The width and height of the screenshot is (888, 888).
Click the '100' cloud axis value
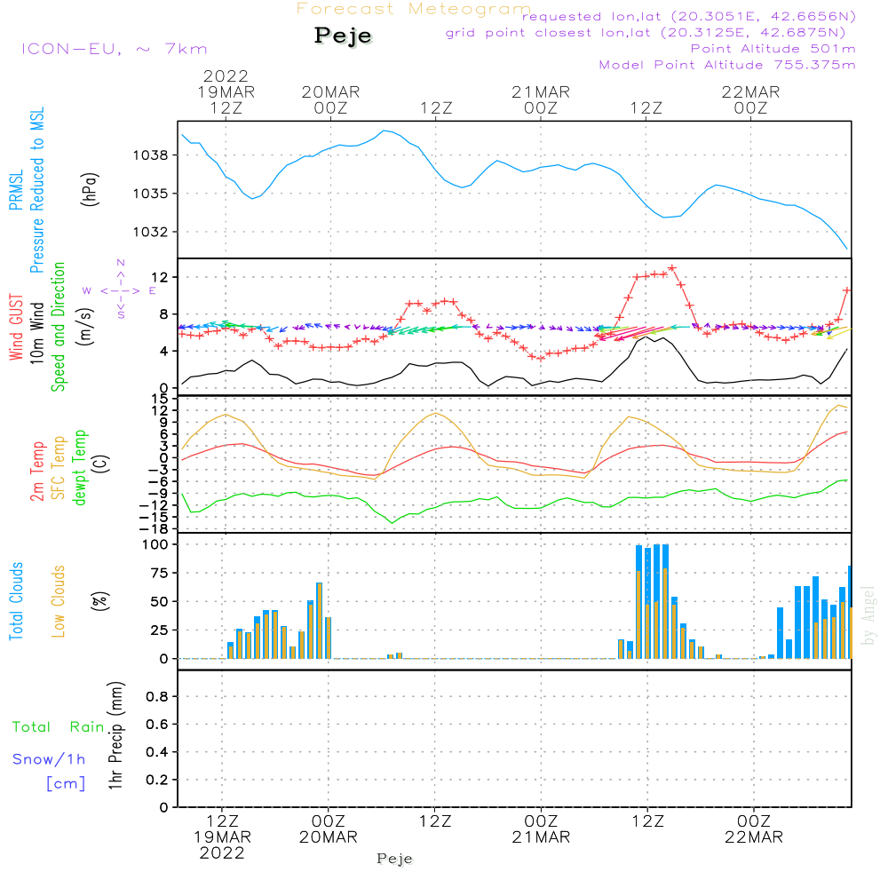point(155,545)
